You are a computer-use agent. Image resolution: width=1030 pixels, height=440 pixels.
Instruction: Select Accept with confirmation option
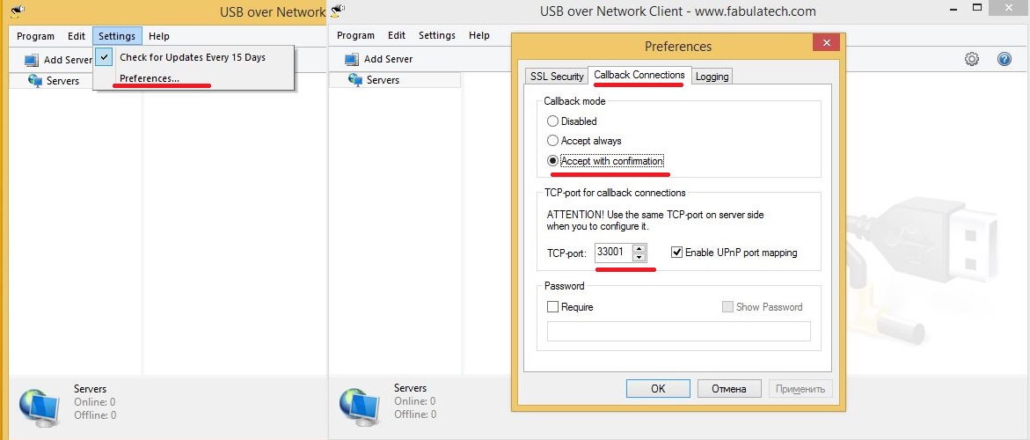click(x=552, y=161)
